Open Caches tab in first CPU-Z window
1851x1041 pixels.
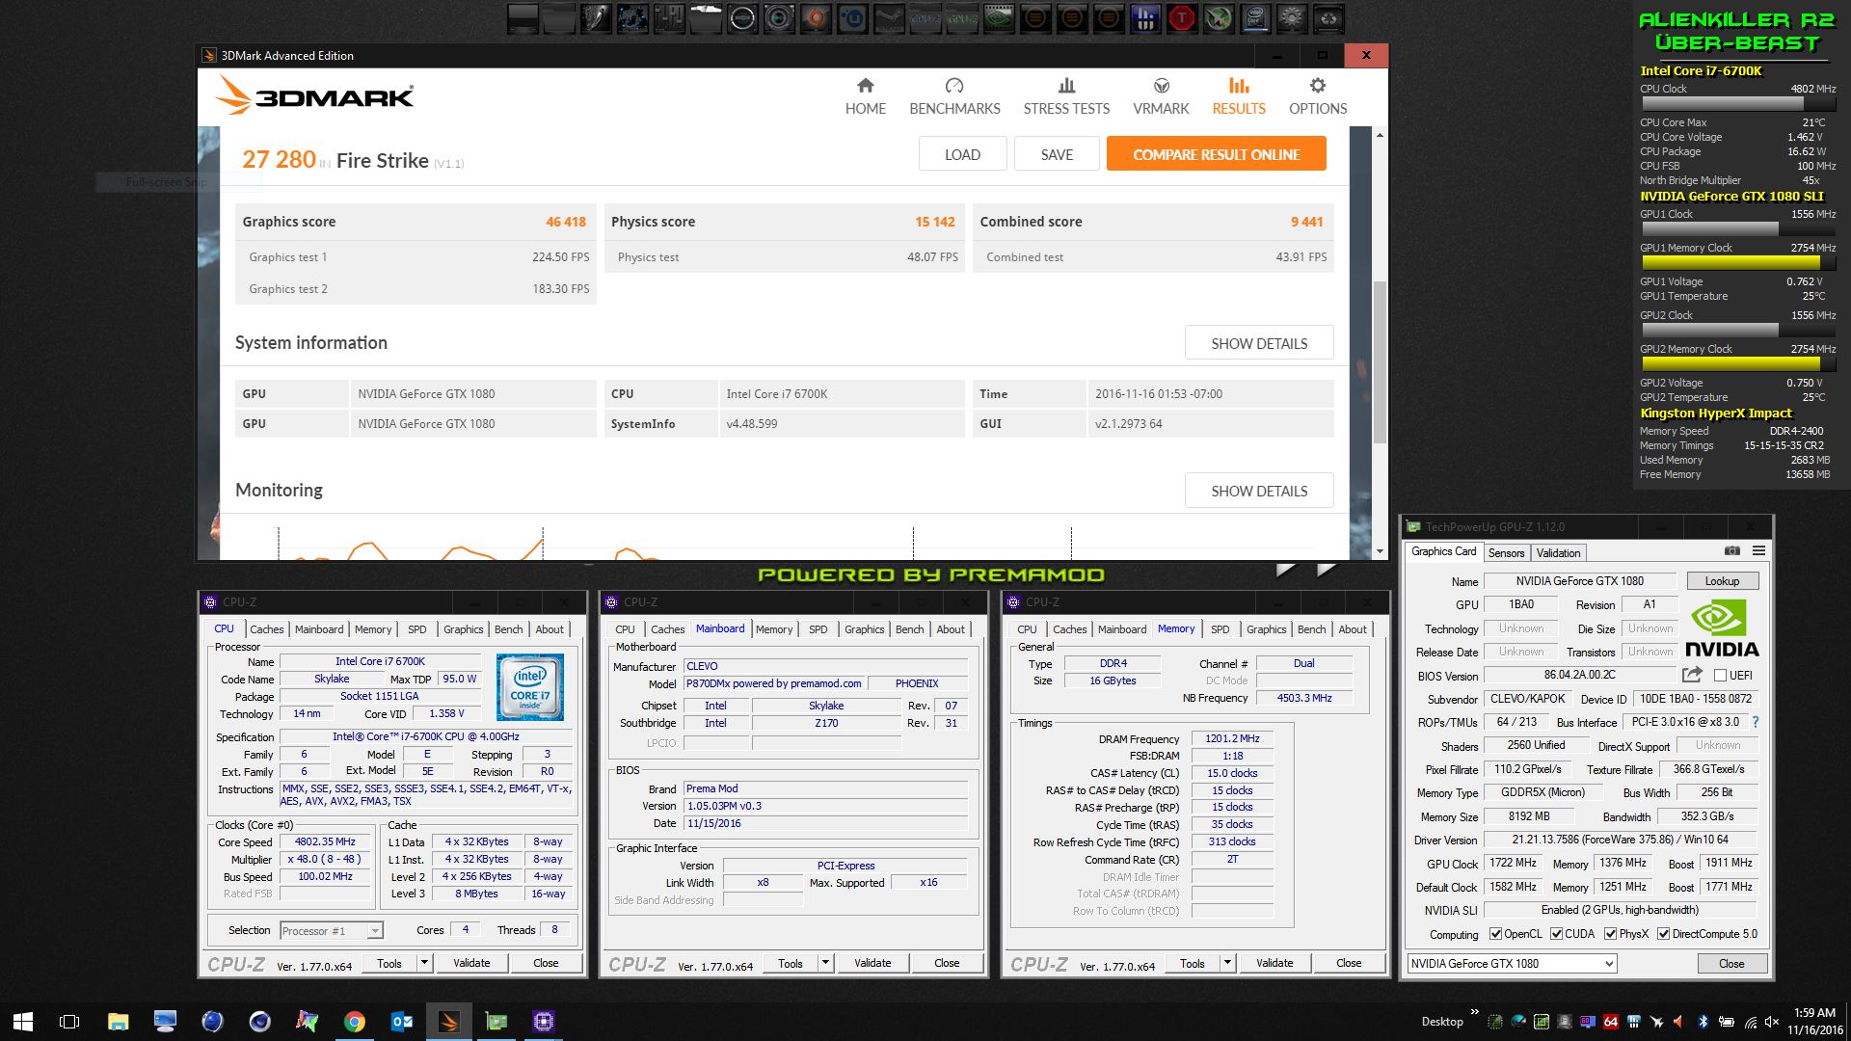coord(266,629)
